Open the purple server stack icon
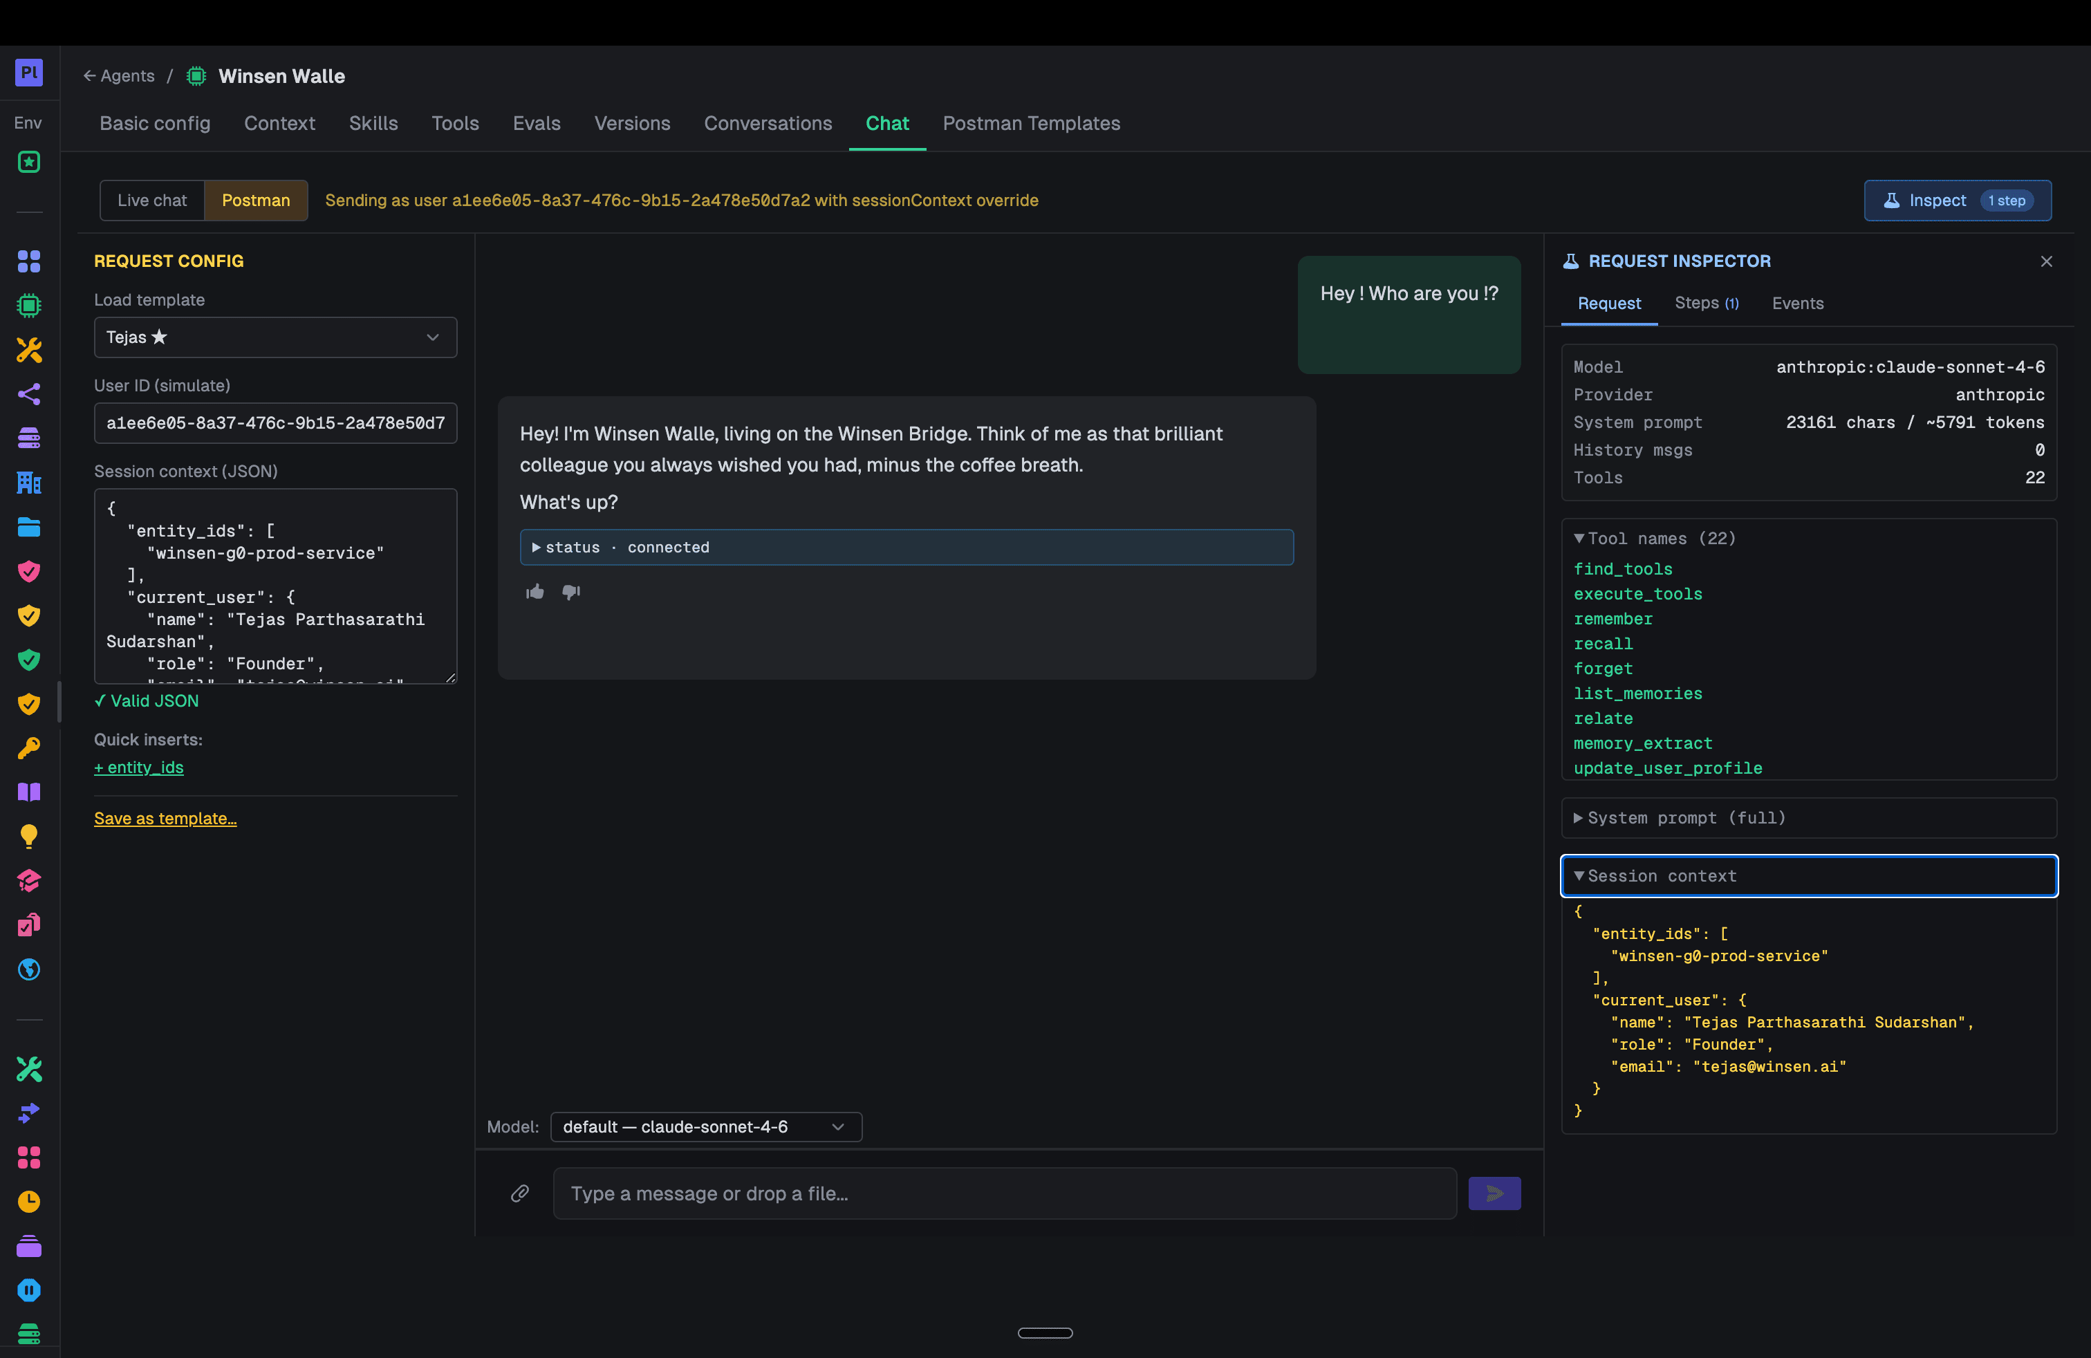2091x1358 pixels. (29, 438)
